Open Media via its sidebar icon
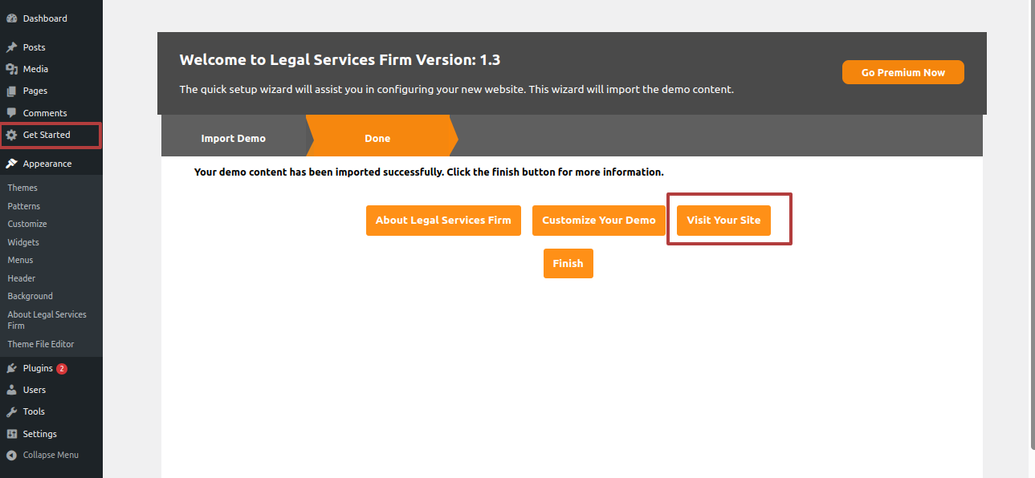 coord(11,69)
